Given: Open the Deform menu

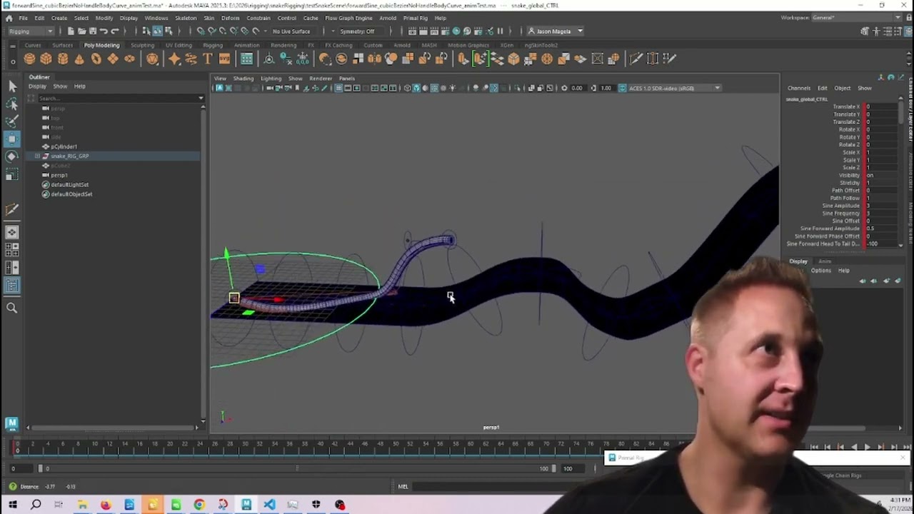Looking at the screenshot, I should click(x=230, y=18).
